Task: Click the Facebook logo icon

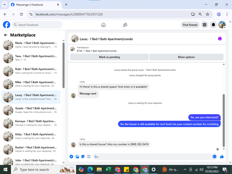Action: click(x=6, y=25)
